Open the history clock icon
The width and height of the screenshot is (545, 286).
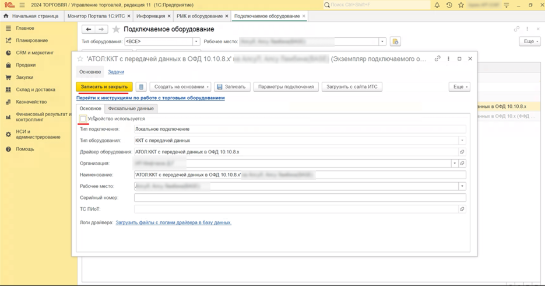coord(449,5)
